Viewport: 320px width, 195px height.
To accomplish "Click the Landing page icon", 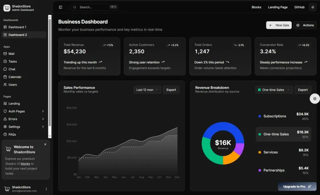I will (5, 104).
